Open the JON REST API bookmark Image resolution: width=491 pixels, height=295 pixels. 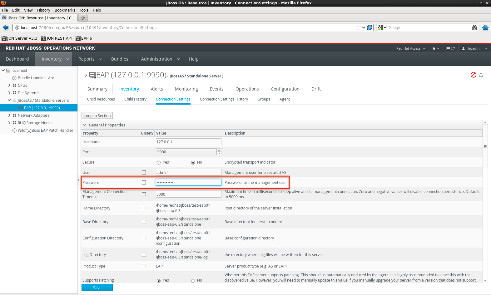[x=57, y=38]
